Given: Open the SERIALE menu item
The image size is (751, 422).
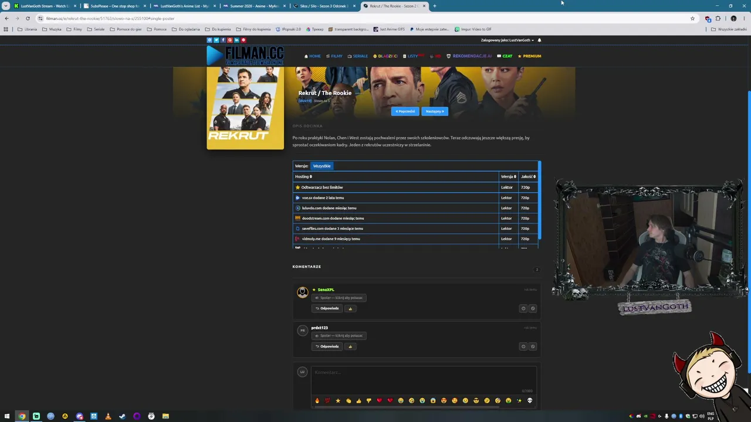Looking at the screenshot, I should point(358,56).
